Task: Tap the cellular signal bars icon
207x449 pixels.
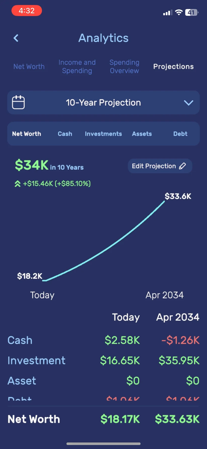Action: tap(167, 13)
